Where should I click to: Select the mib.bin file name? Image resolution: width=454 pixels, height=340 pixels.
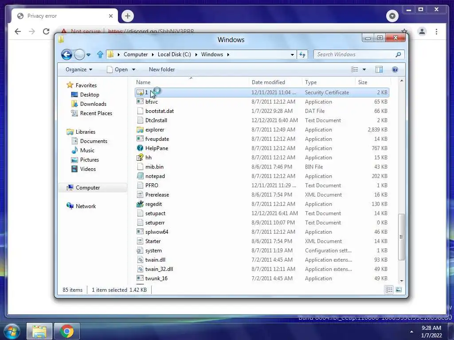pos(154,166)
